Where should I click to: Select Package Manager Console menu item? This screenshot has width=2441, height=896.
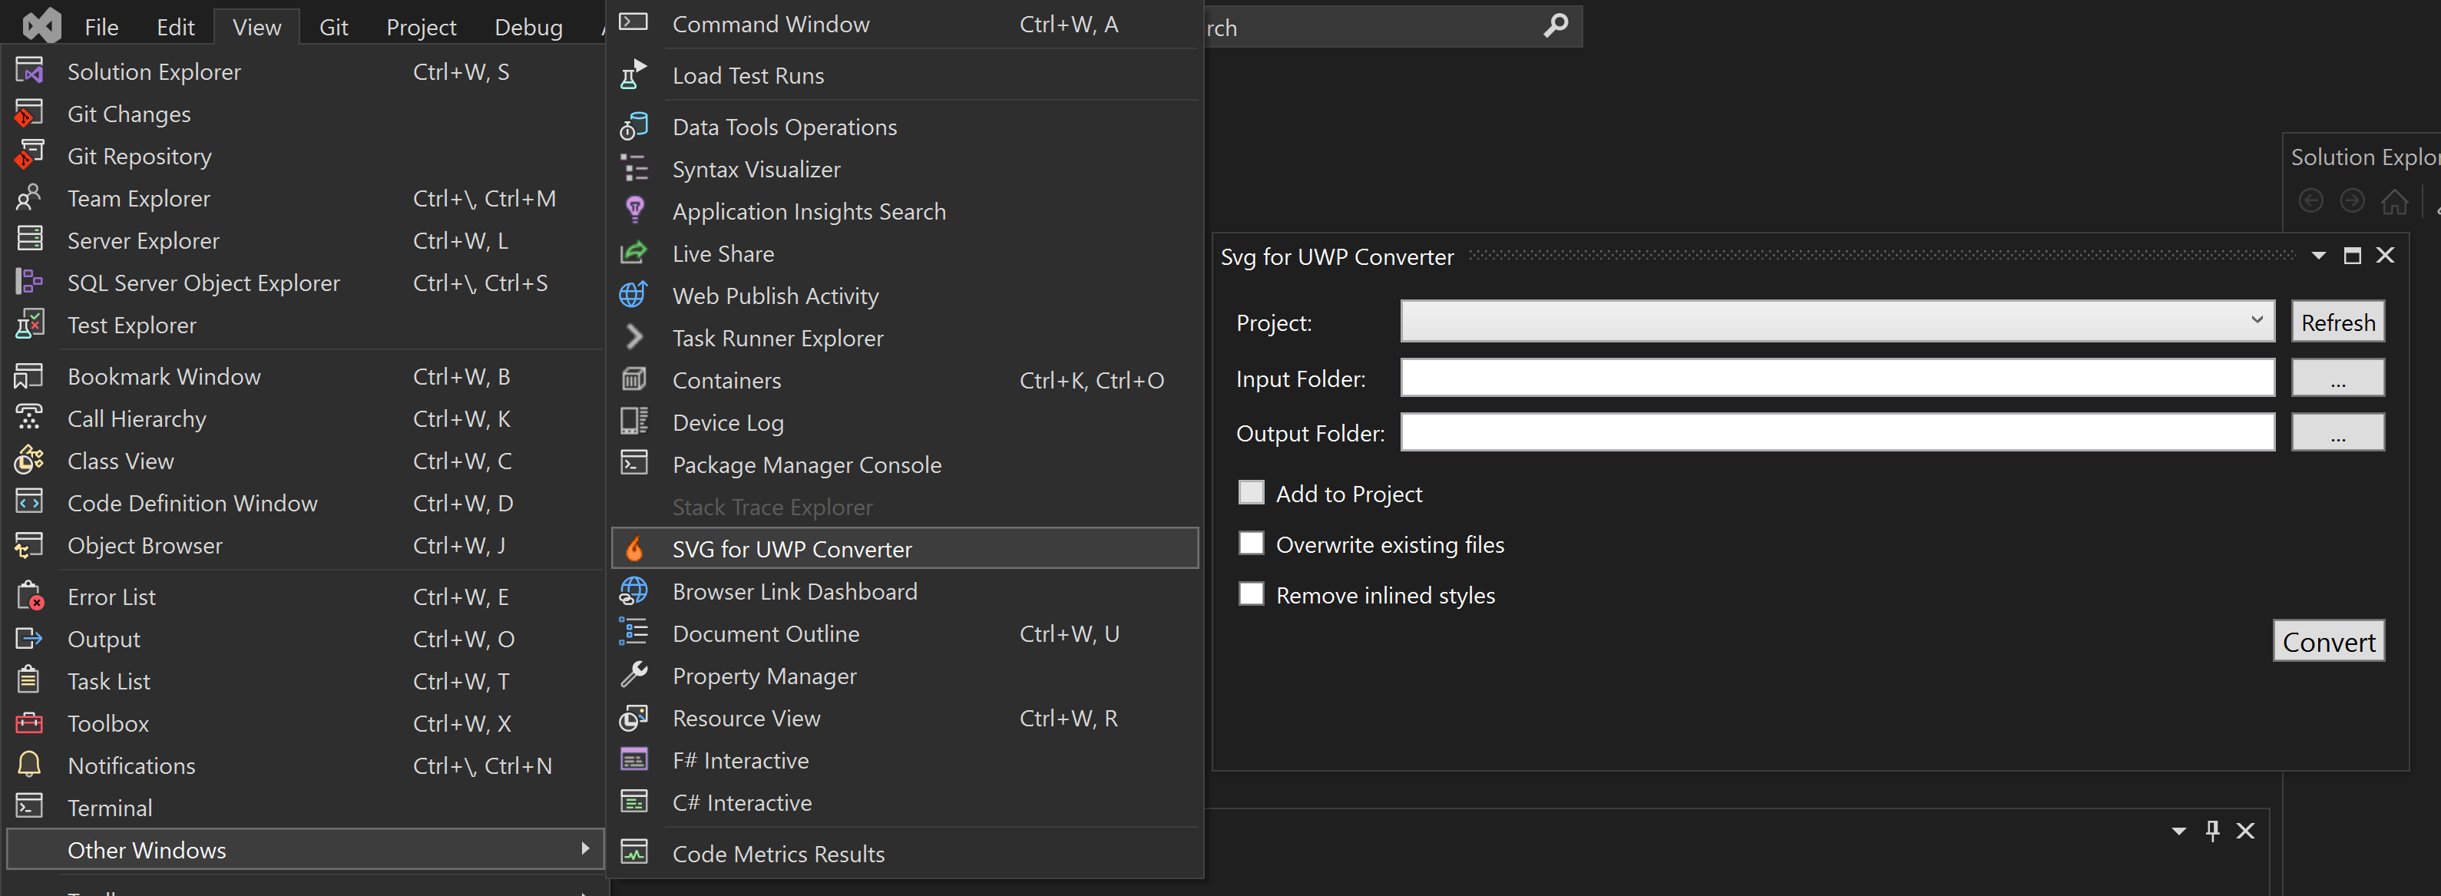(806, 465)
